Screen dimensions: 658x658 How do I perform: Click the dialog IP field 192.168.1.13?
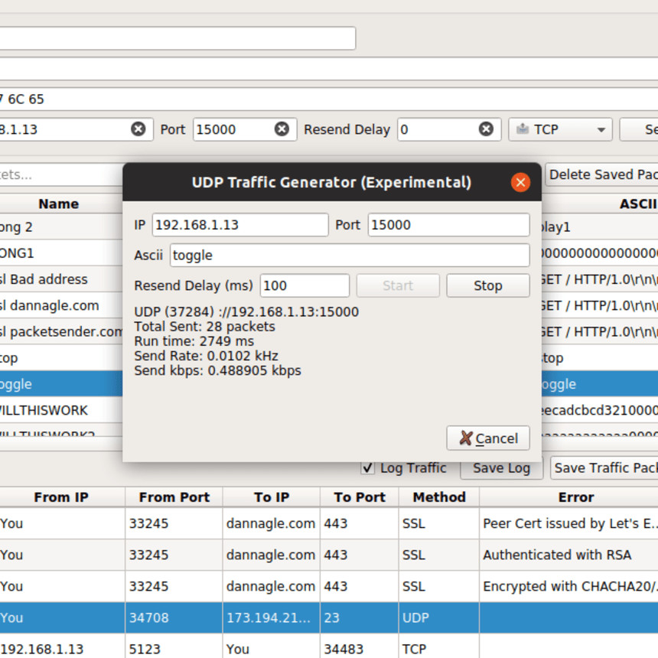(240, 225)
